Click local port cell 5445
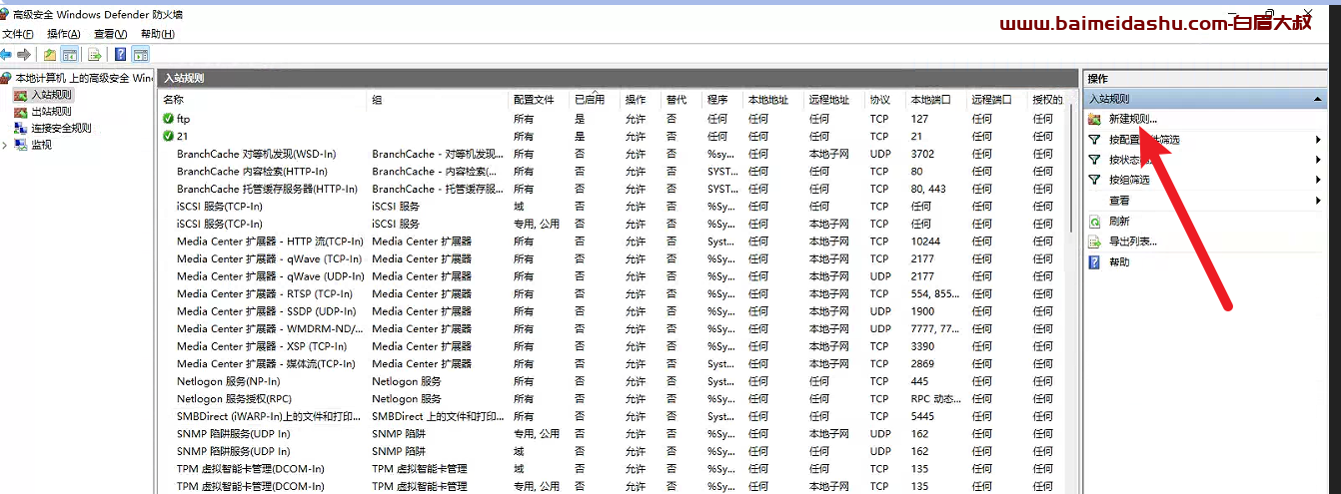1341x494 pixels. (922, 416)
